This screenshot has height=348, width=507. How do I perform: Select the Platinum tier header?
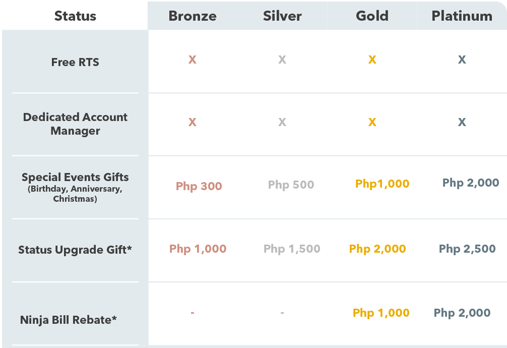[462, 16]
